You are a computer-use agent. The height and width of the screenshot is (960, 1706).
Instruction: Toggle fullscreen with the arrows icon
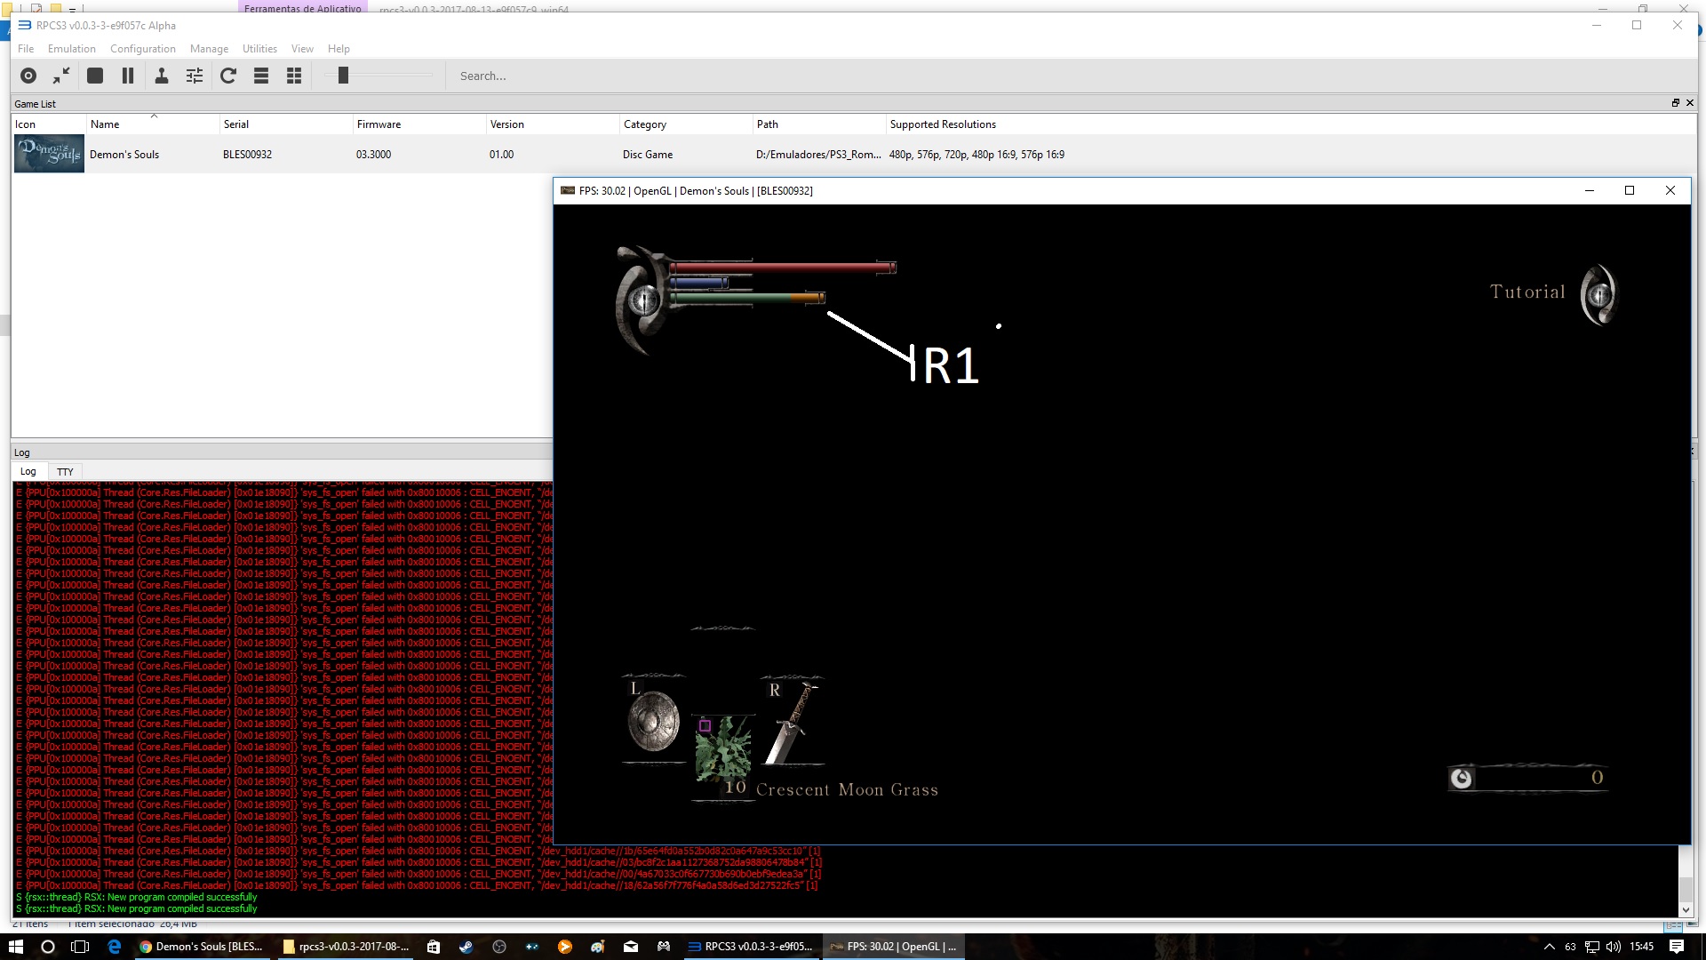[61, 76]
